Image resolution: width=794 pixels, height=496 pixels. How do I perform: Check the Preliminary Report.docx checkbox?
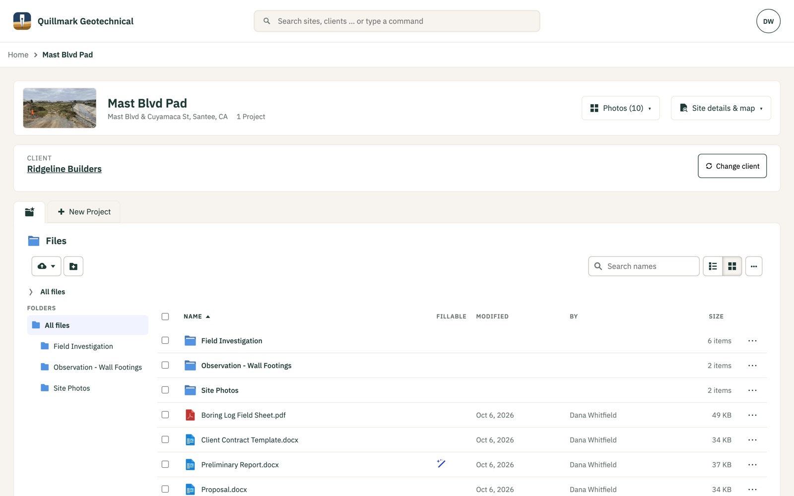(x=165, y=464)
